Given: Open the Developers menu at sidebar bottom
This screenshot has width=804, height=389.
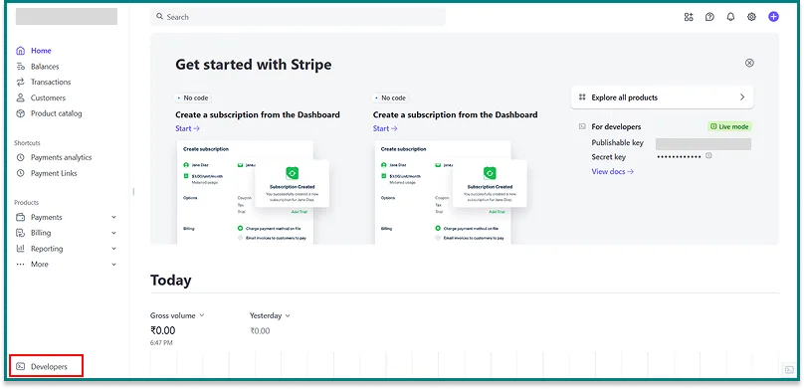Looking at the screenshot, I should (x=46, y=366).
